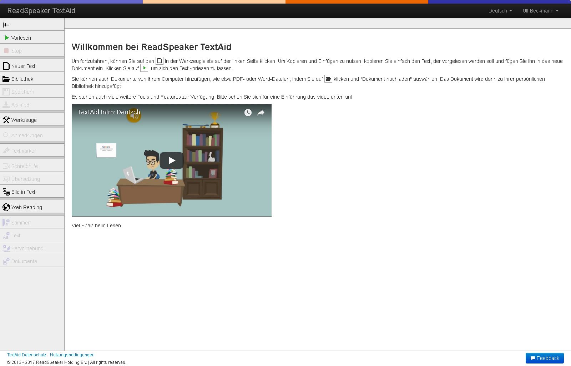Click the Speichern disk item
Screen dimensions: 571x366
click(x=32, y=91)
